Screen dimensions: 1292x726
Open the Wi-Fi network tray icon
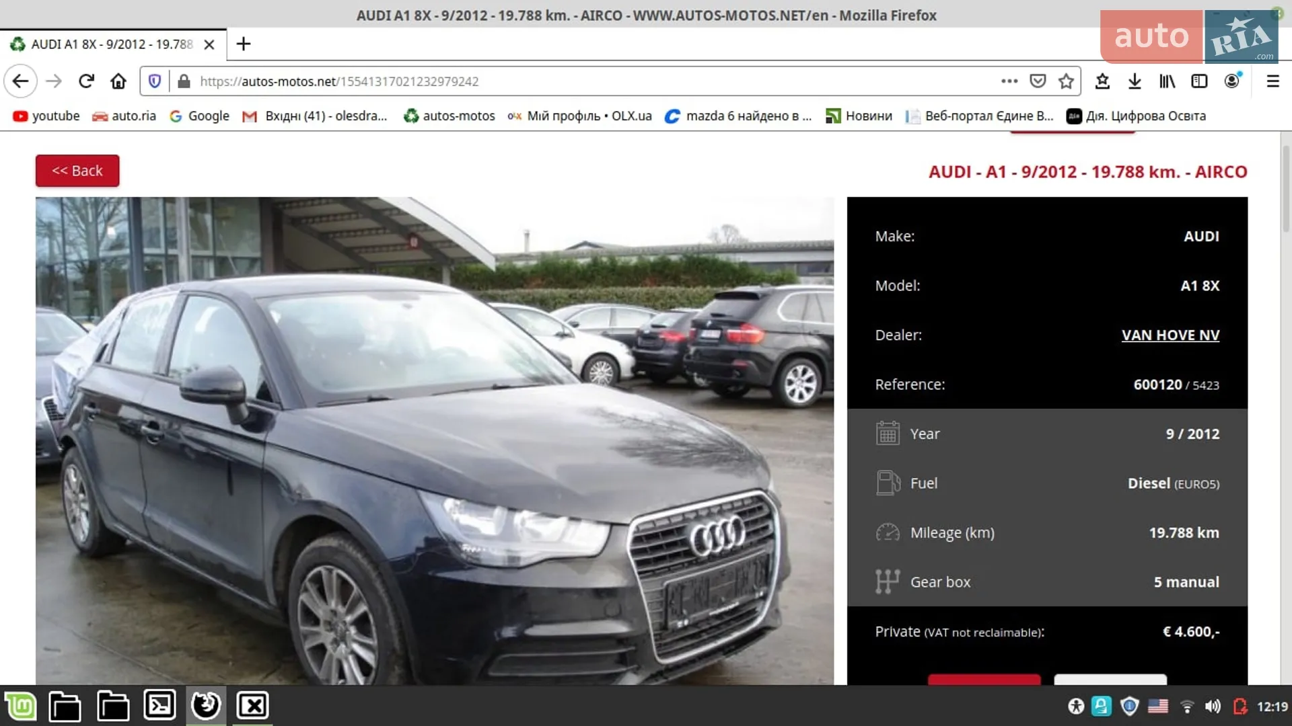pyautogui.click(x=1187, y=707)
